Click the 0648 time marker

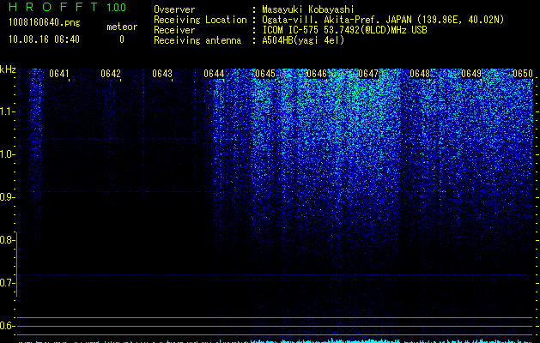tap(420, 74)
